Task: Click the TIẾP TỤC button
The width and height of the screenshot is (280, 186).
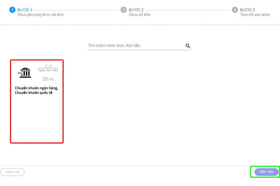Action: [266, 172]
